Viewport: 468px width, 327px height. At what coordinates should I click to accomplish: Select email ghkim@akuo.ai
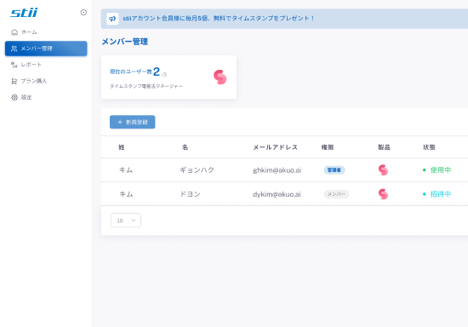pyautogui.click(x=277, y=170)
